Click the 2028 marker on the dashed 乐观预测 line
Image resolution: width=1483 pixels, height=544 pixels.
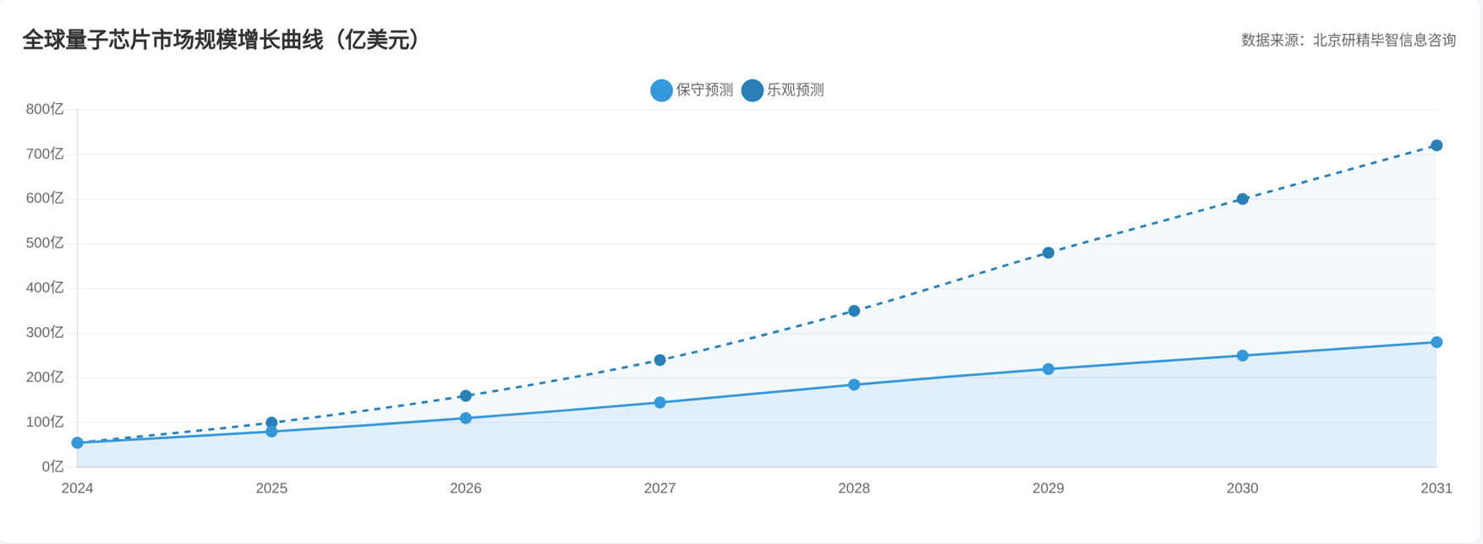854,311
